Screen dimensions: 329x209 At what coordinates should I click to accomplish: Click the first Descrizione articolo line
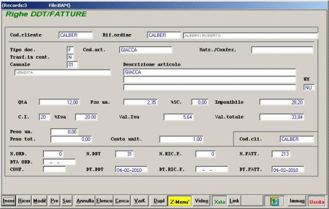point(209,72)
